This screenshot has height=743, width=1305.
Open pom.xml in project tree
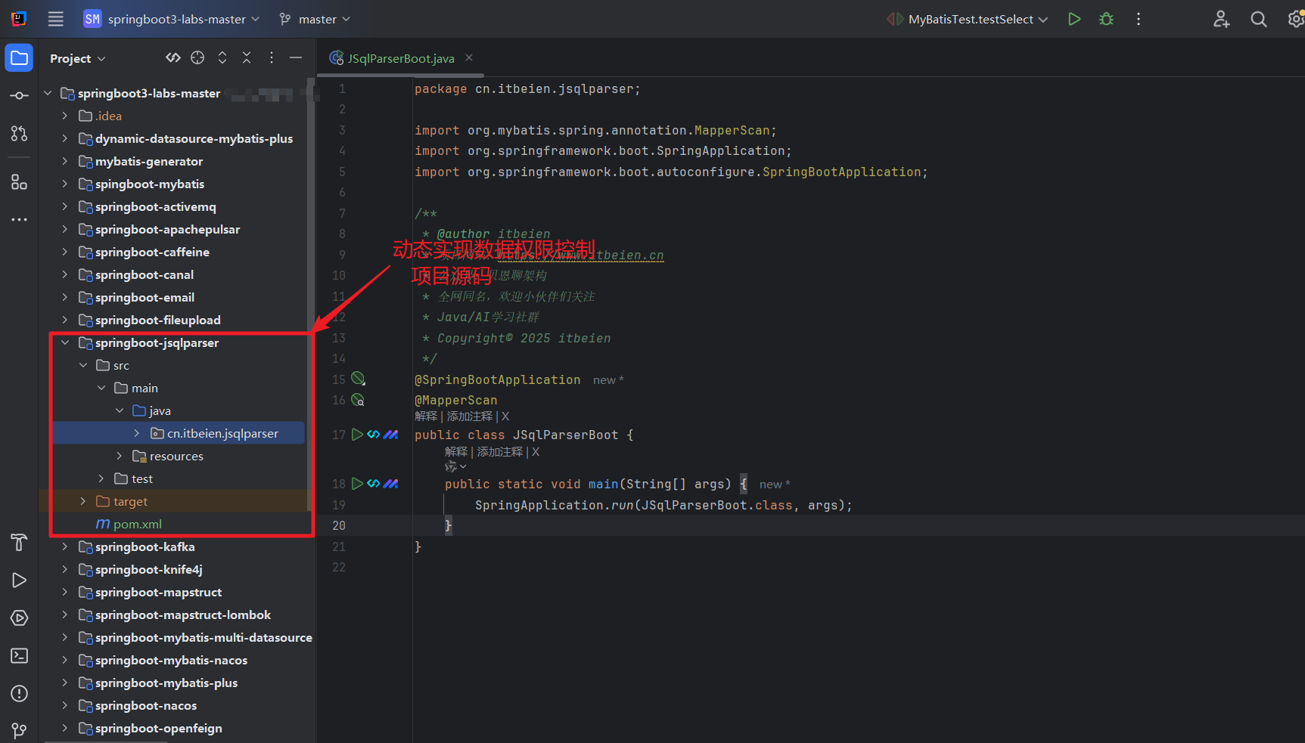[129, 525]
